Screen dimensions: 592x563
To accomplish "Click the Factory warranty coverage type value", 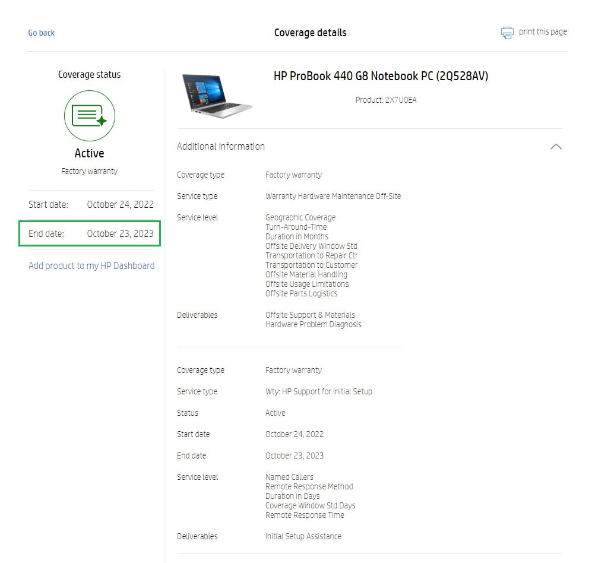I will 293,175.
